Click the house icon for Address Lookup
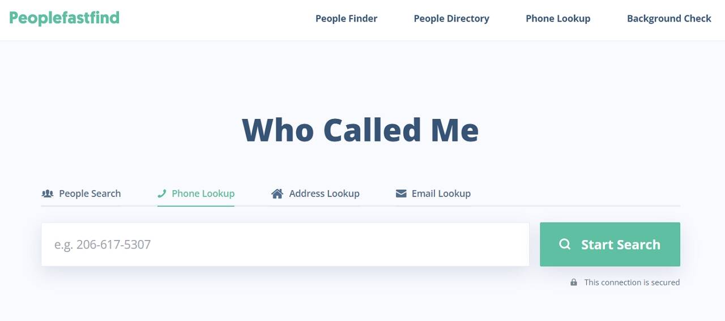Image resolution: width=725 pixels, height=321 pixels. pos(277,194)
